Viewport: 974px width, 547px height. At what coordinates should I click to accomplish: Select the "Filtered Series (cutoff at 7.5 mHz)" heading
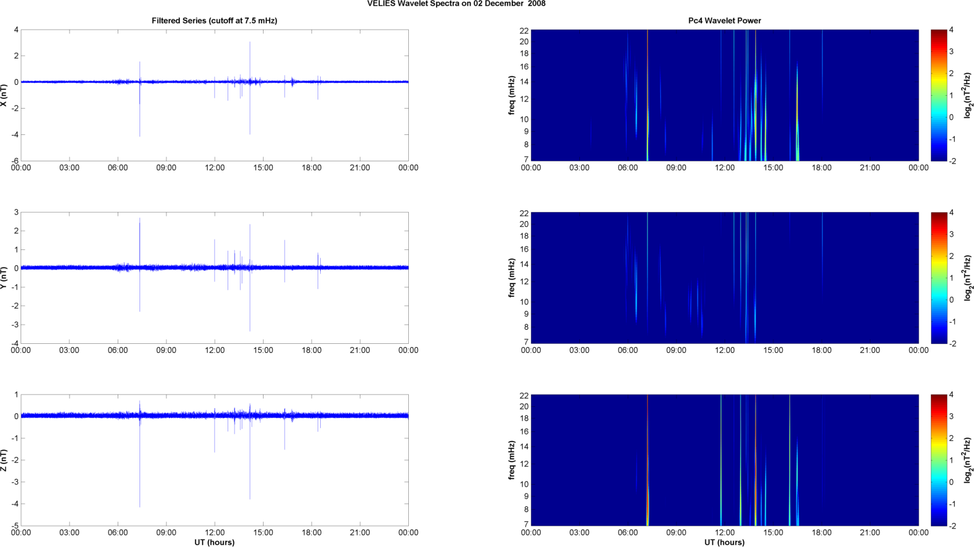click(214, 21)
